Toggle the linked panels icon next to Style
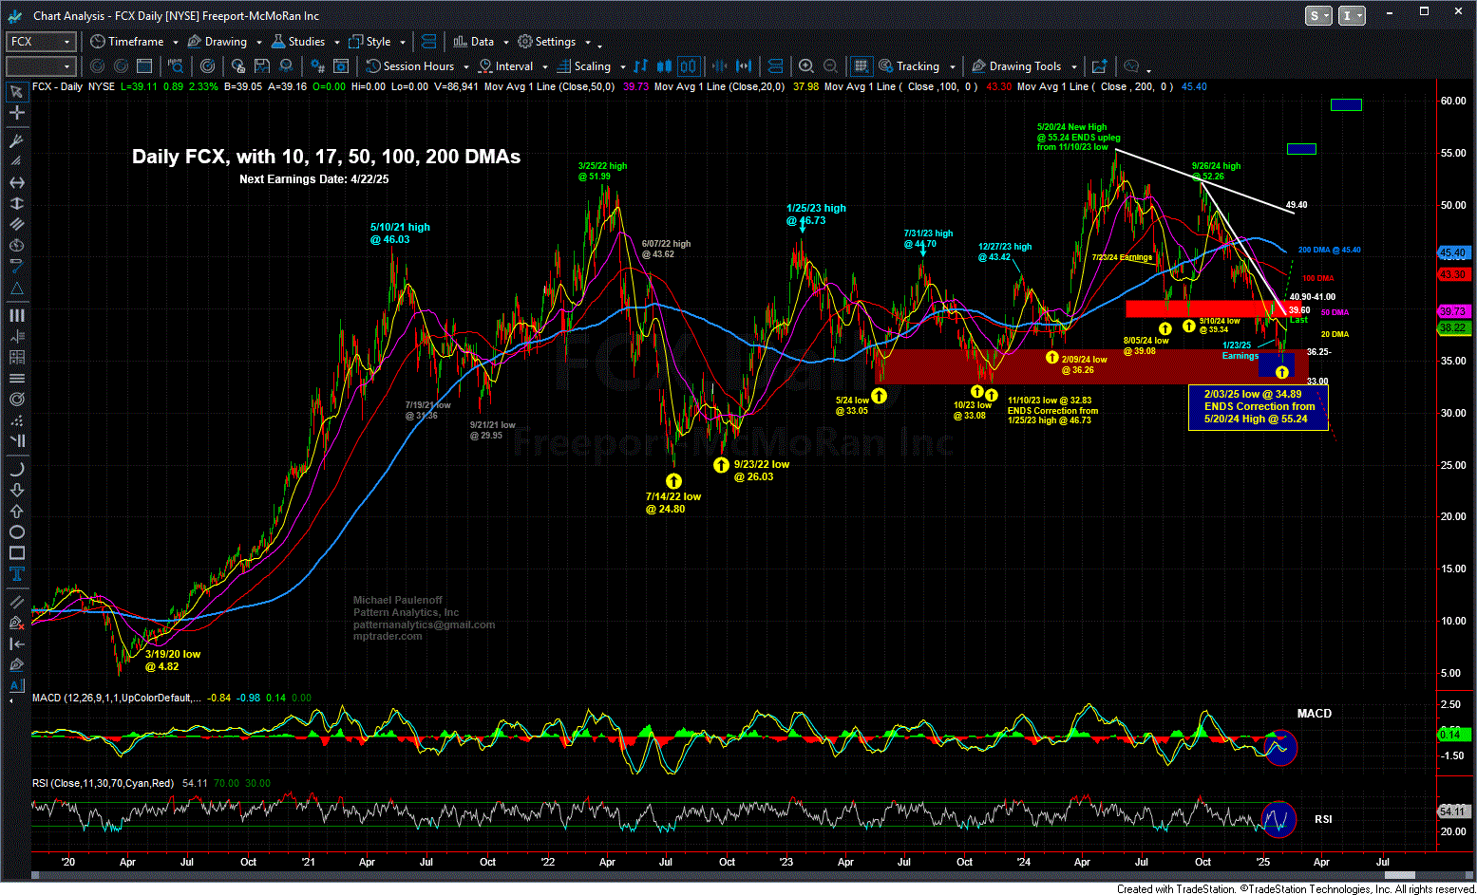The height and width of the screenshot is (895, 1477). (428, 42)
